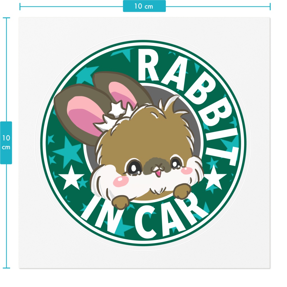Click the top 10 cm width label
The height and width of the screenshot is (287, 287).
(144, 6)
